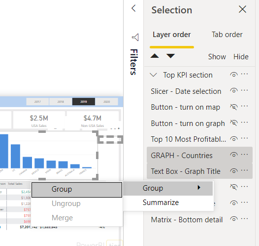Show the Button - turn on graph layer
259x246 pixels.
234,123
